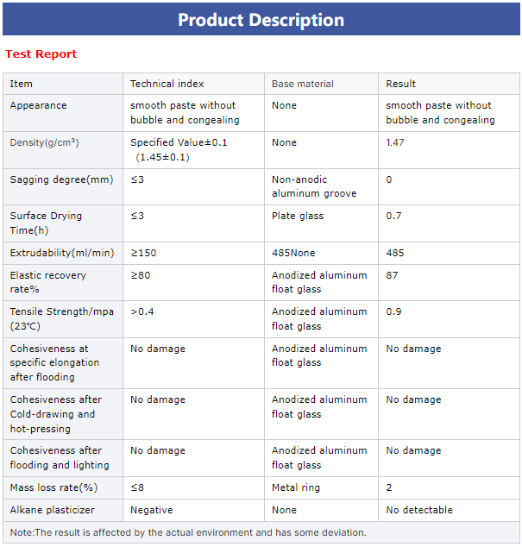Click the Elastic recovery rate% cell
Screen dimensions: 522x547
coord(63,283)
